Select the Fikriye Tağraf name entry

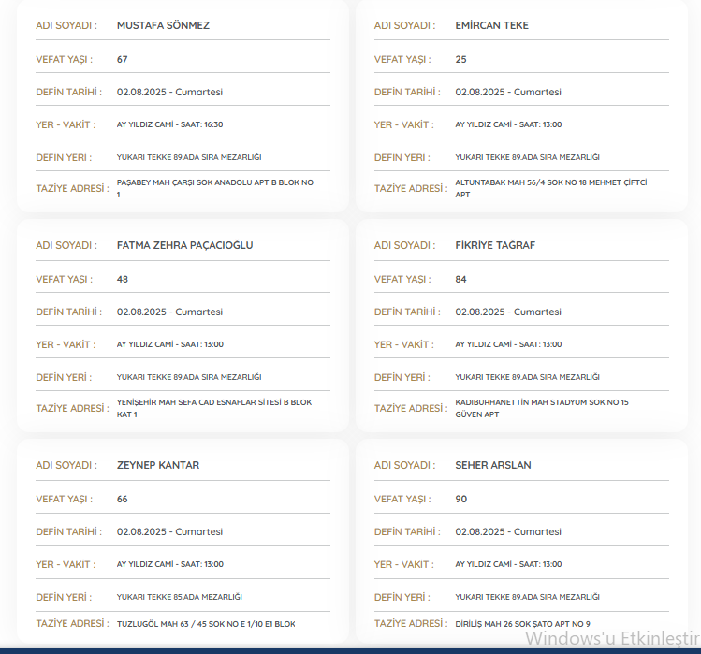(x=495, y=245)
